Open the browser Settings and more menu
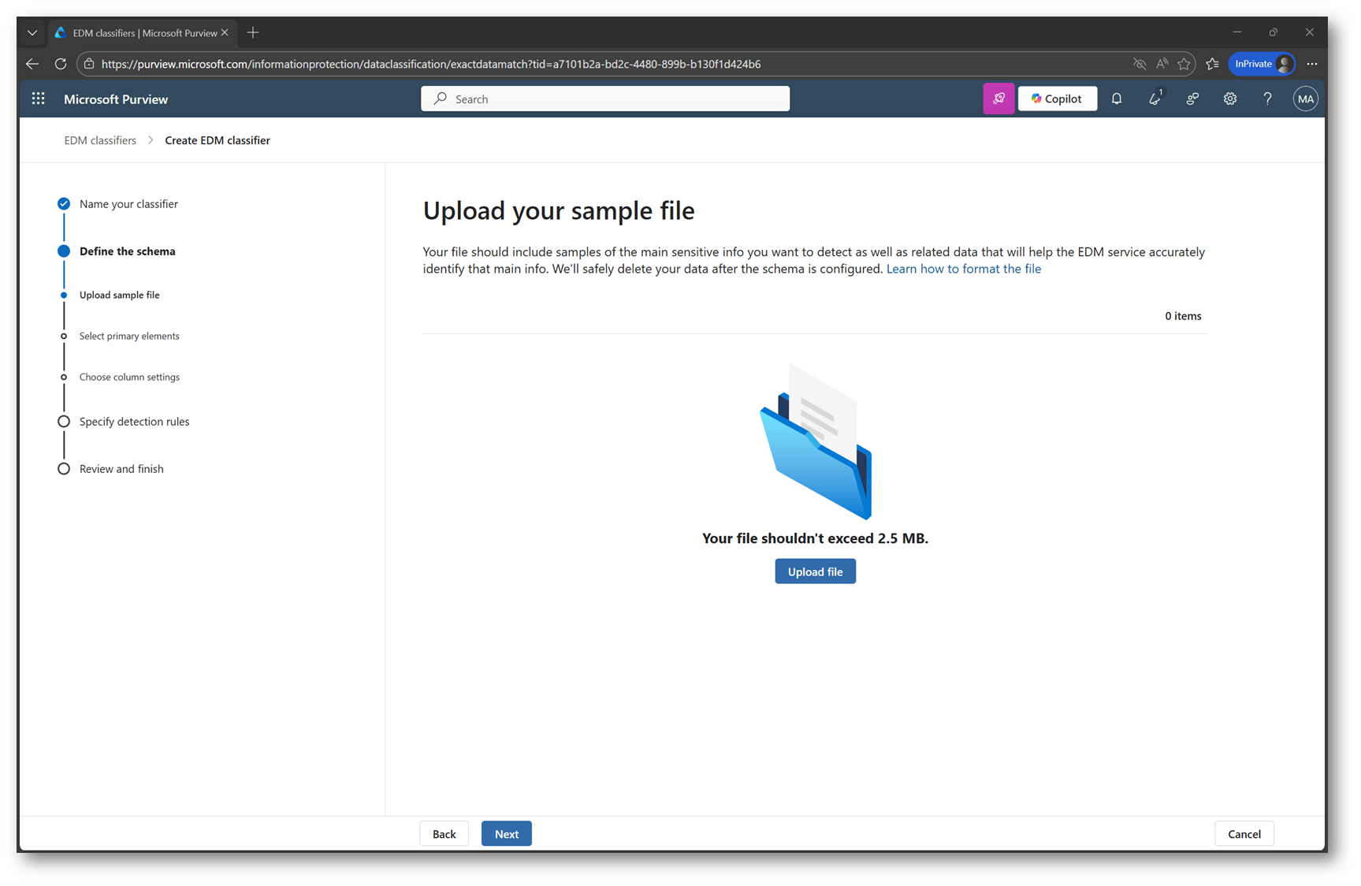The width and height of the screenshot is (1361, 886). coord(1311,64)
